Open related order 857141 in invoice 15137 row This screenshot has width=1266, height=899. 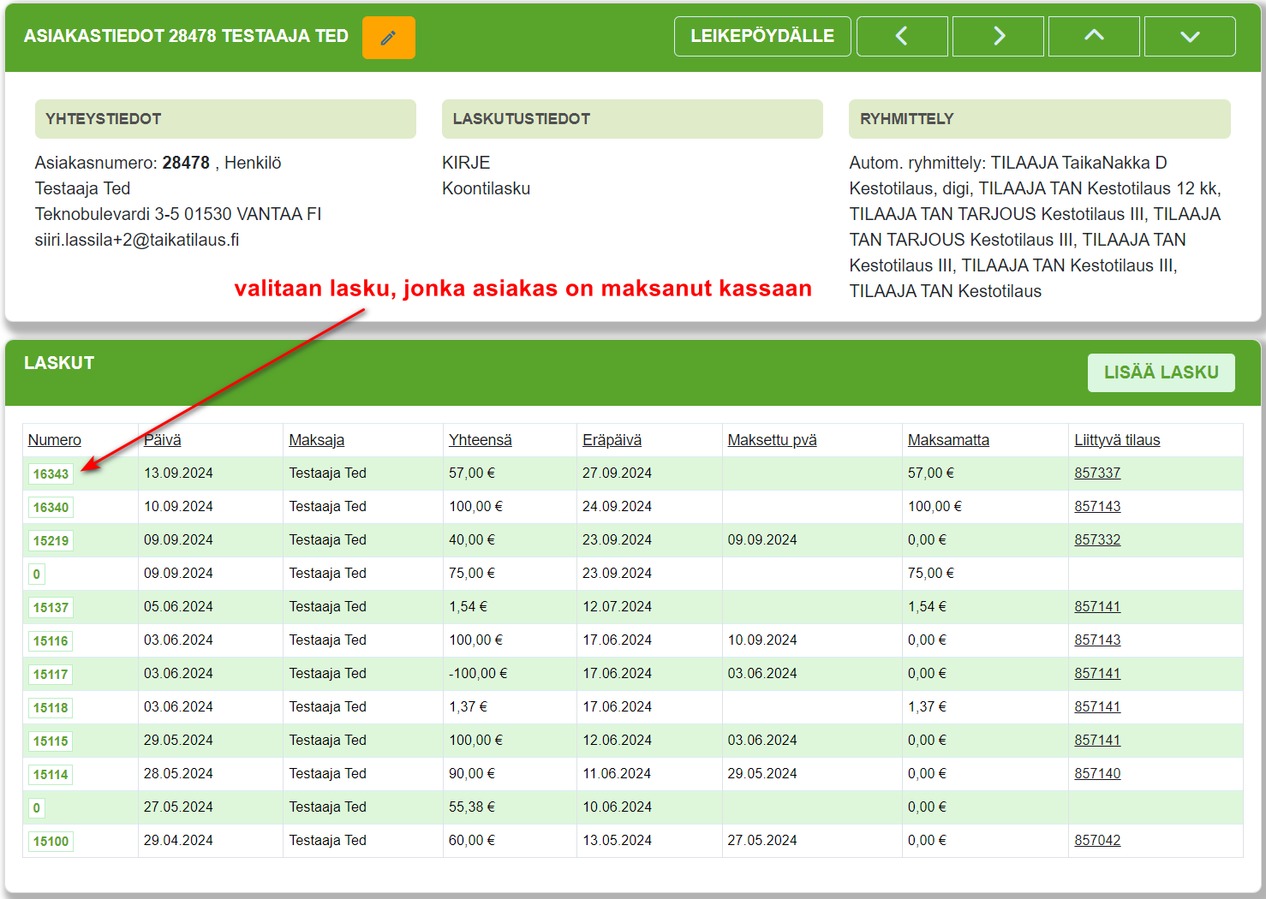pos(1097,606)
